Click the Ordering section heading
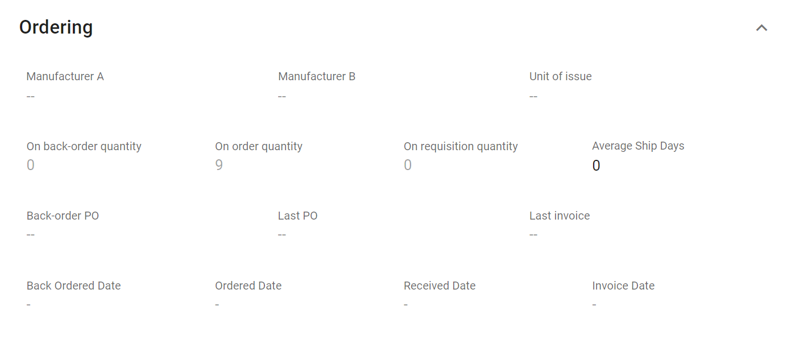Image resolution: width=787 pixels, height=347 pixels. 56,27
